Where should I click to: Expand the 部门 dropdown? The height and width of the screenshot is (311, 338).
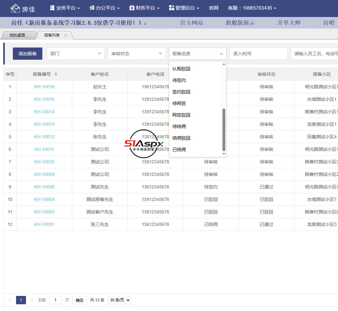(76, 54)
